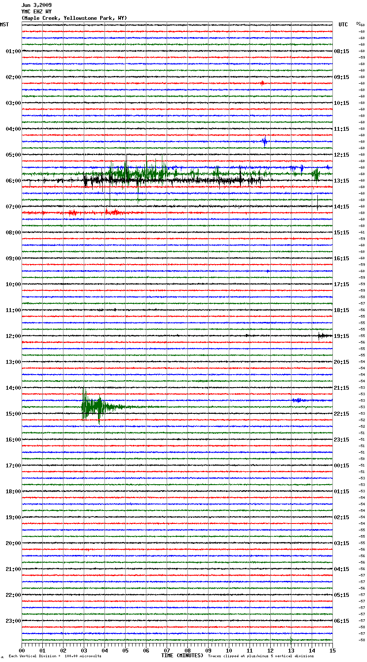Click the 'UTC' time zone label
This screenshot has width=367, height=662.
coord(343,25)
